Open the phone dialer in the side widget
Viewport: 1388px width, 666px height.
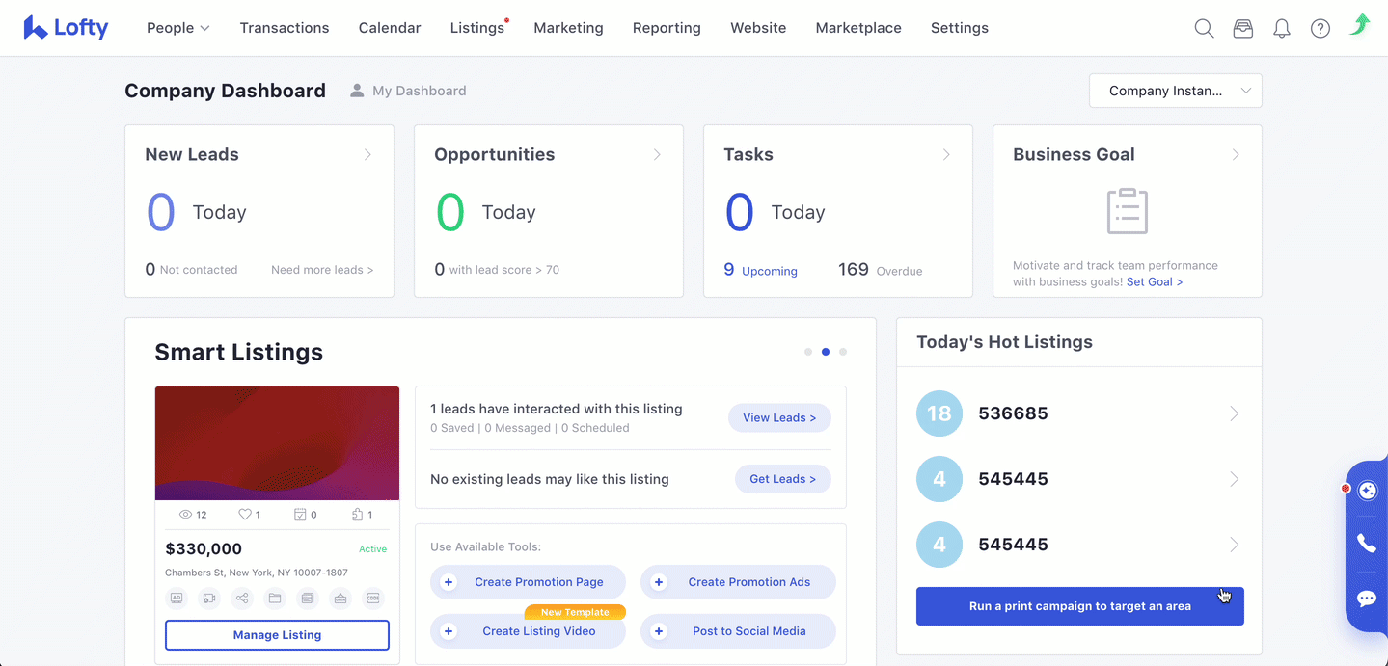1367,544
